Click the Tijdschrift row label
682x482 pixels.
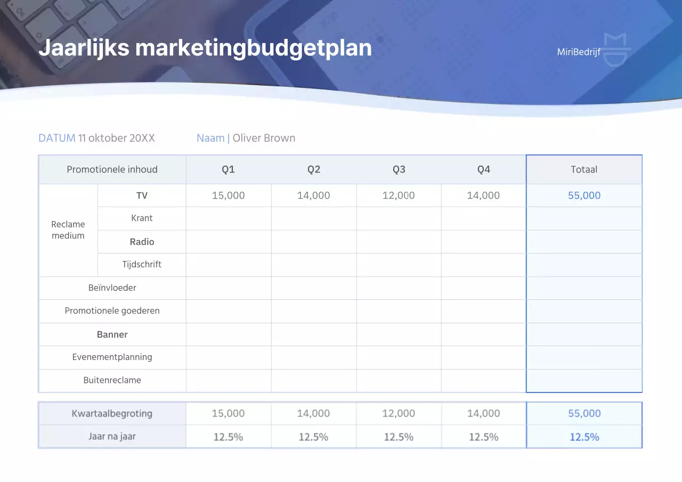[x=141, y=264]
